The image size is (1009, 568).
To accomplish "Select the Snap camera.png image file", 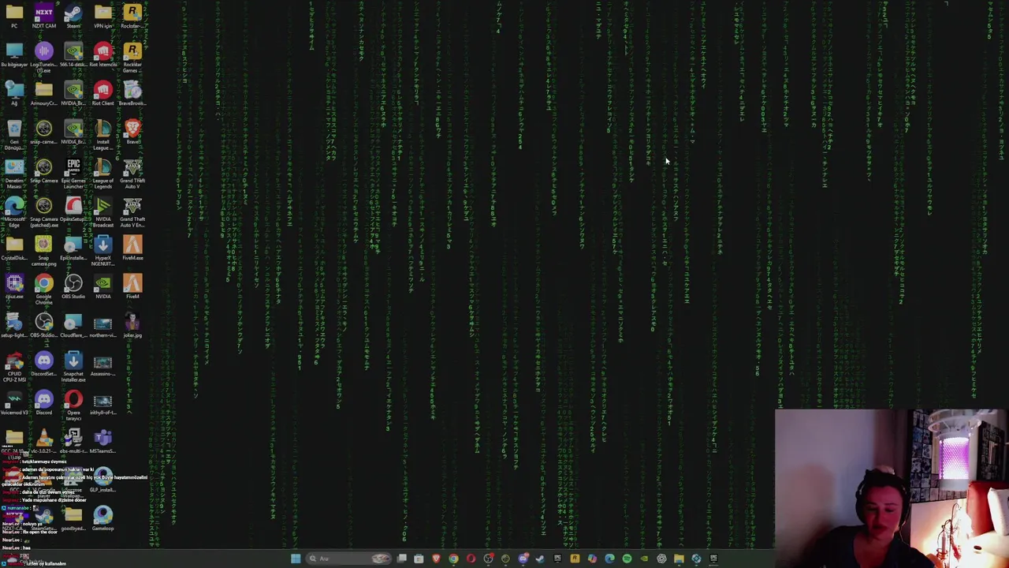I will pos(43,249).
